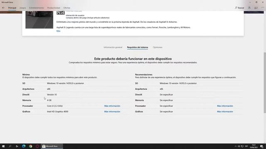Open the Opiniones tab
Viewport: 266px width, 149px height.
pos(158,47)
